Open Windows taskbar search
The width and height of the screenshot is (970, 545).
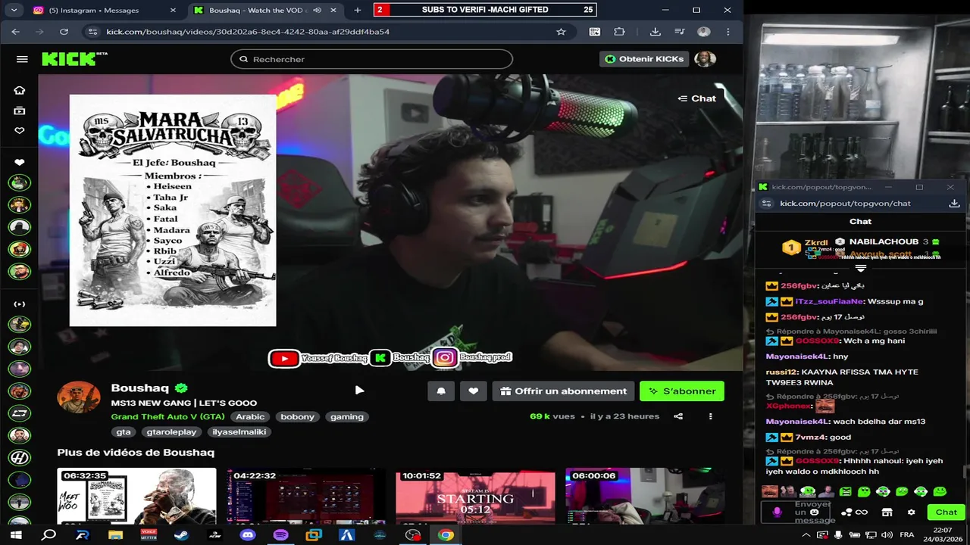(49, 535)
